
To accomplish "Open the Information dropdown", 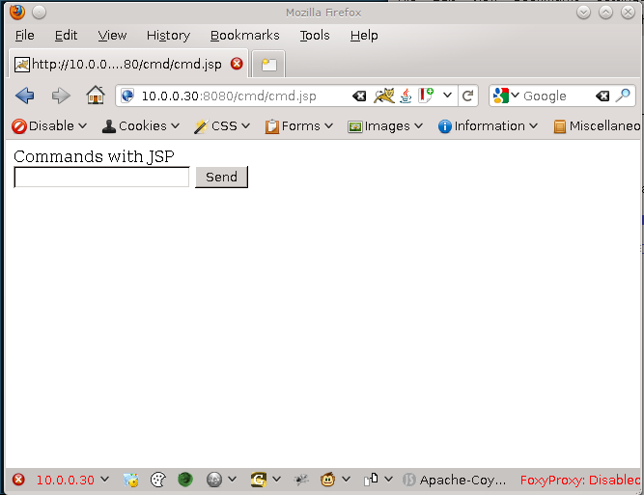I will (x=488, y=126).
